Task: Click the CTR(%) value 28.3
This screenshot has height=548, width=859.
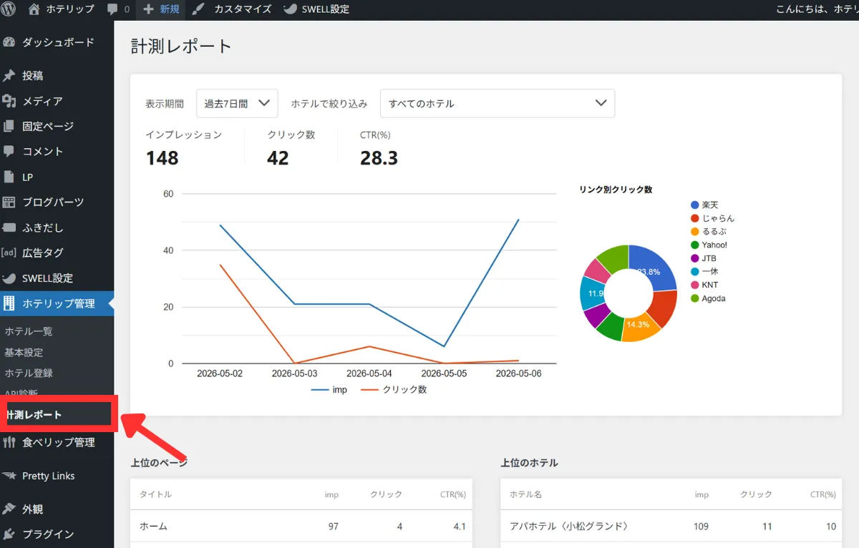Action: pyautogui.click(x=379, y=158)
